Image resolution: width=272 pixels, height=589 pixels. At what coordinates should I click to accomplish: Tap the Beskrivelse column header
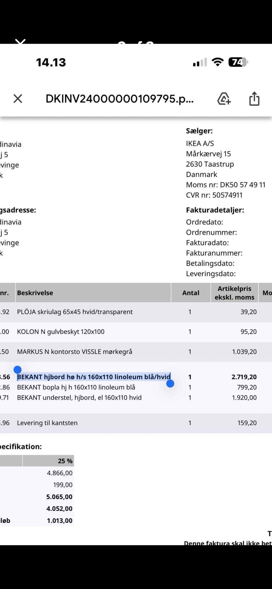(x=35, y=293)
